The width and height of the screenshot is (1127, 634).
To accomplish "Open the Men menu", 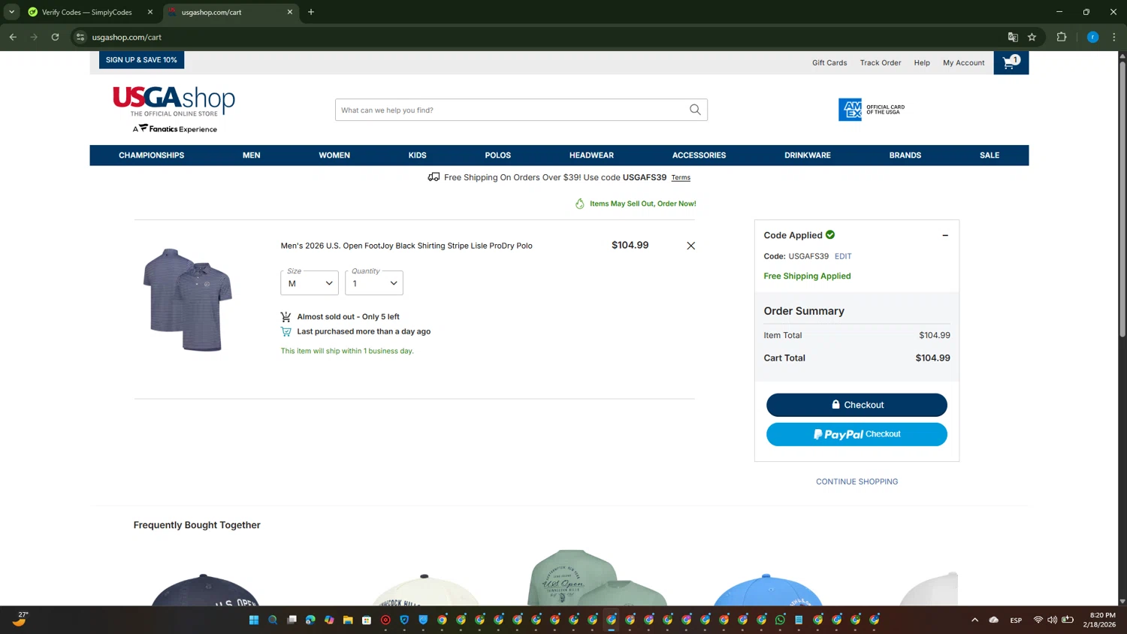I will tap(252, 155).
